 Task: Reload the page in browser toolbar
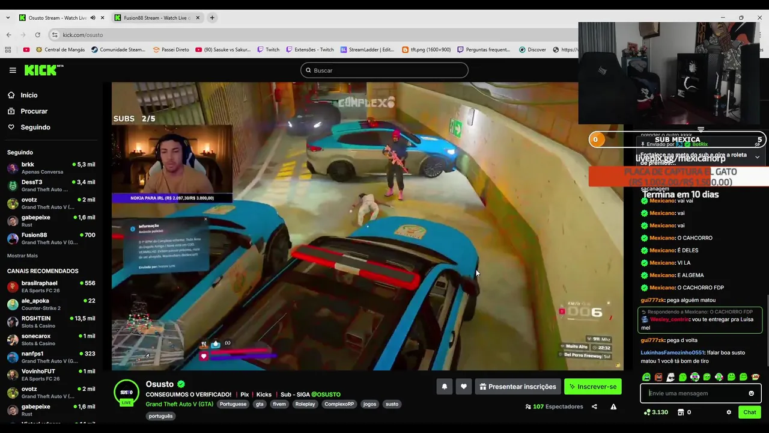coord(37,35)
